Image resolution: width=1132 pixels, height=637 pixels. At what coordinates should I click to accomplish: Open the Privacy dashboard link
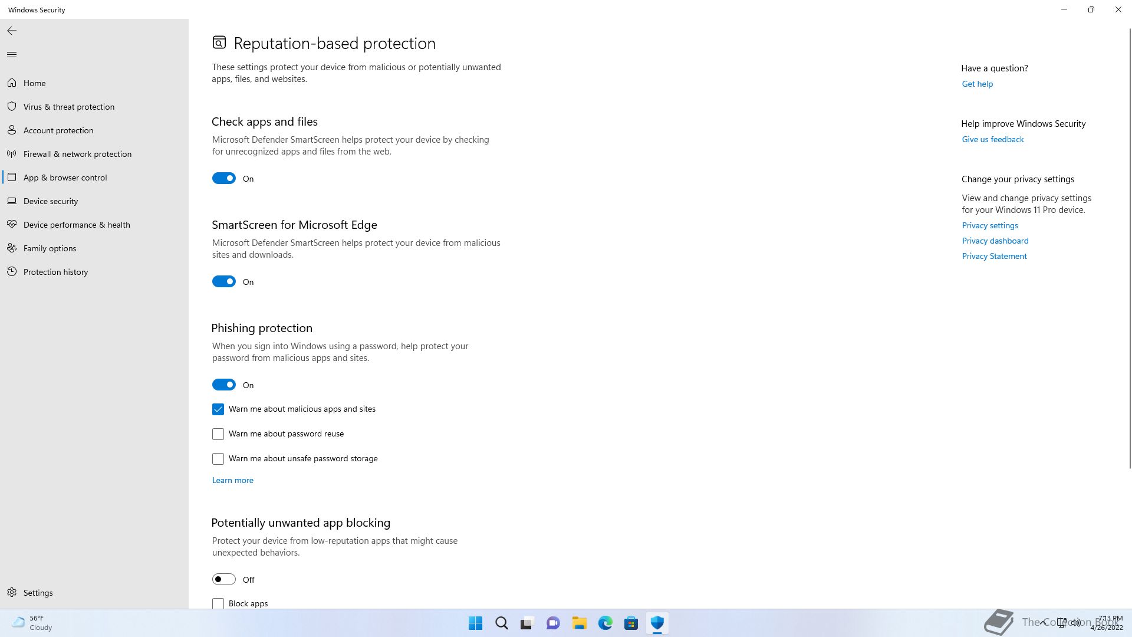995,241
